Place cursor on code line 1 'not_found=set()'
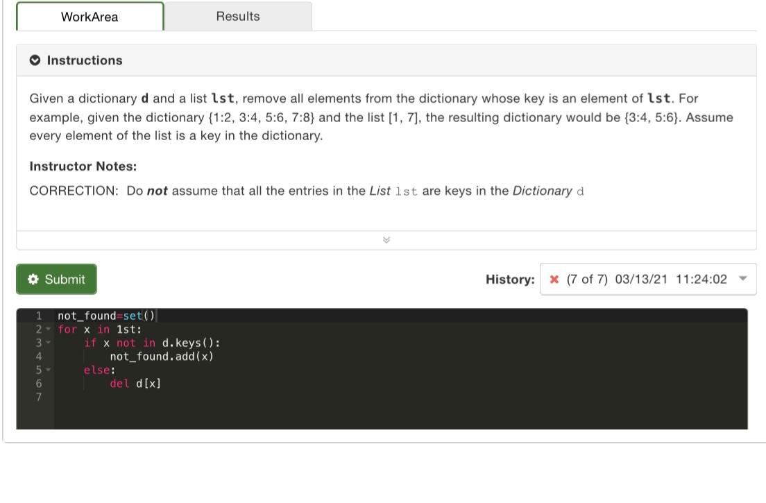Image resolution: width=766 pixels, height=503 pixels. [x=106, y=316]
